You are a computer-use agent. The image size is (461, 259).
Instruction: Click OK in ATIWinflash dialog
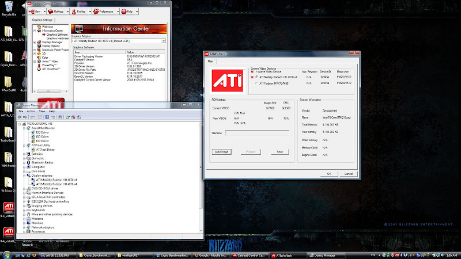(x=329, y=174)
